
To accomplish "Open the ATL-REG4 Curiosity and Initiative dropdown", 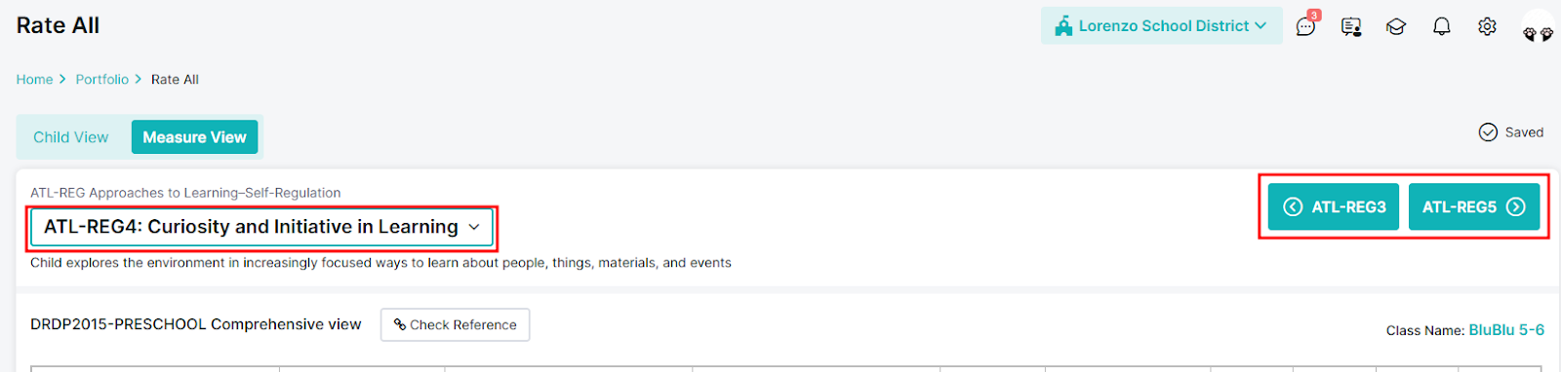I will coord(261,227).
